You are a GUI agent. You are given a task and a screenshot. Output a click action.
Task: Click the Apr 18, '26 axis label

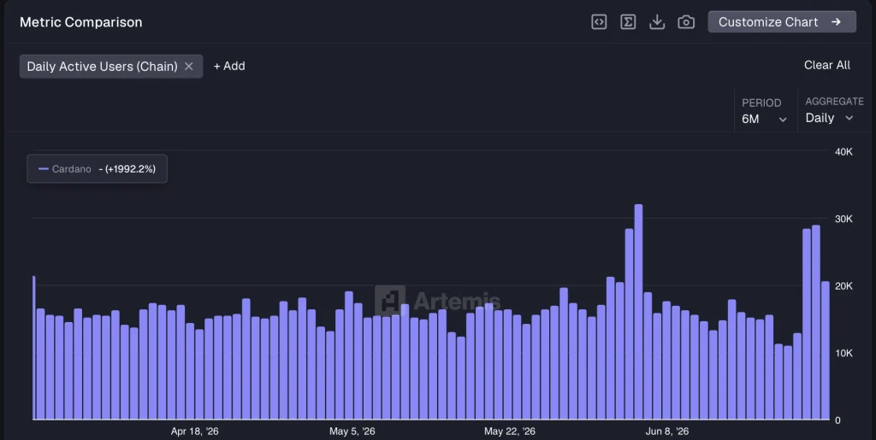(194, 431)
